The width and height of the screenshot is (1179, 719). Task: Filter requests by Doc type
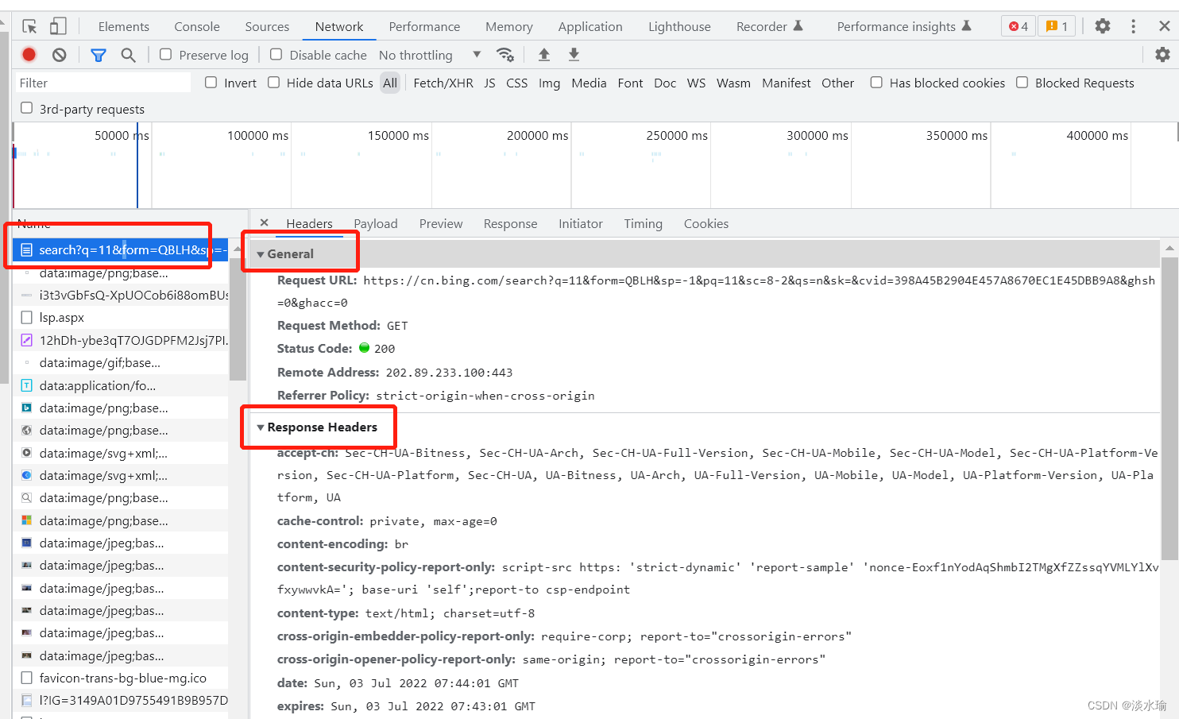click(x=665, y=83)
